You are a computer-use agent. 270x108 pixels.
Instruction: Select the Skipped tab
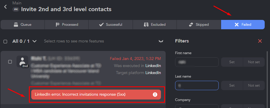[x=199, y=25]
